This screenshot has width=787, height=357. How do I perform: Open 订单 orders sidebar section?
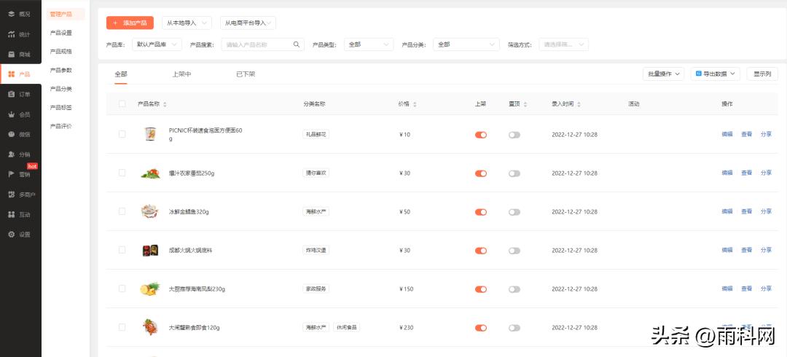pyautogui.click(x=20, y=95)
